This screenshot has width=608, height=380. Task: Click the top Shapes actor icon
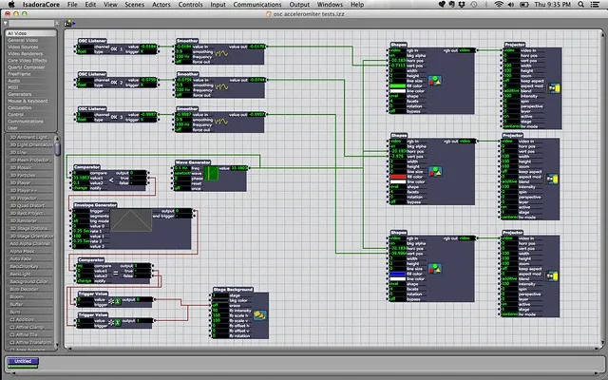pos(436,82)
